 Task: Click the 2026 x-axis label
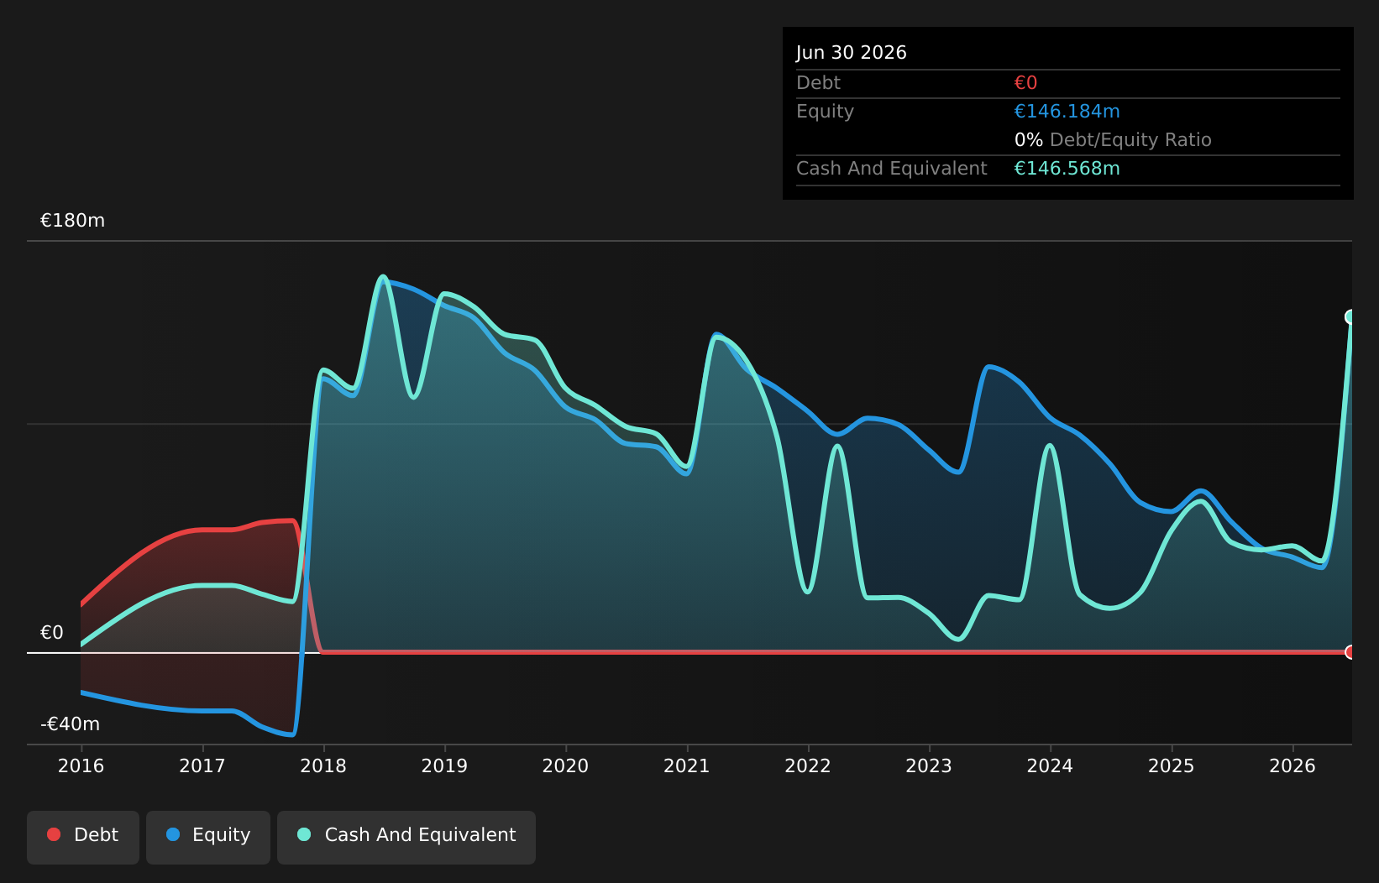[1292, 765]
